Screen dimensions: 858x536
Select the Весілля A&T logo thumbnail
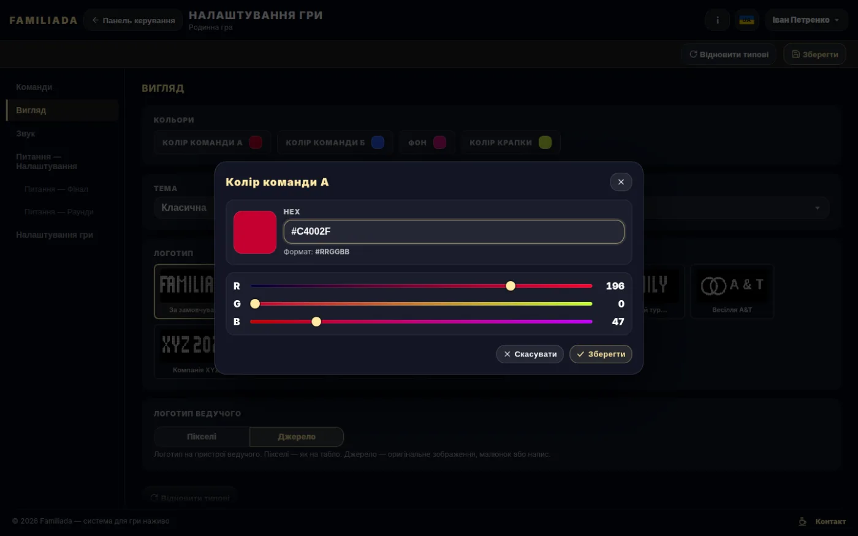pyautogui.click(x=732, y=292)
